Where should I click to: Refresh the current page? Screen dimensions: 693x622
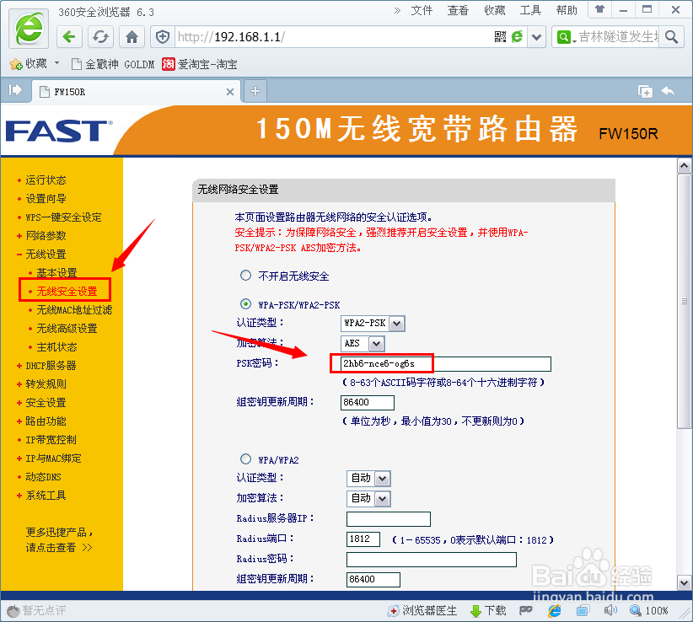click(100, 37)
